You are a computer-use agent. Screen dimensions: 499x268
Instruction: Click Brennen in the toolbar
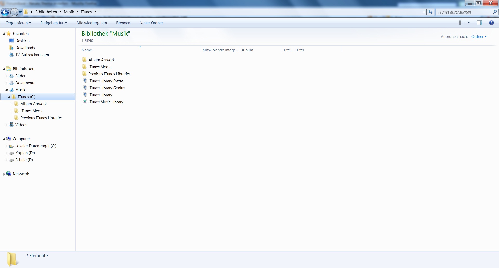coord(123,23)
